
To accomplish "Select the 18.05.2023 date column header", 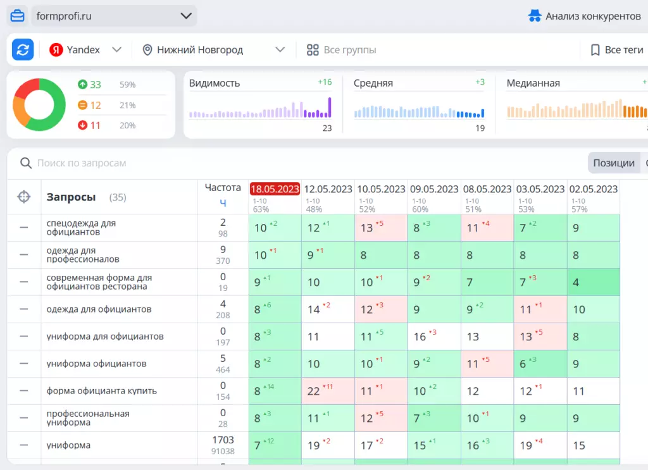I will pos(275,189).
